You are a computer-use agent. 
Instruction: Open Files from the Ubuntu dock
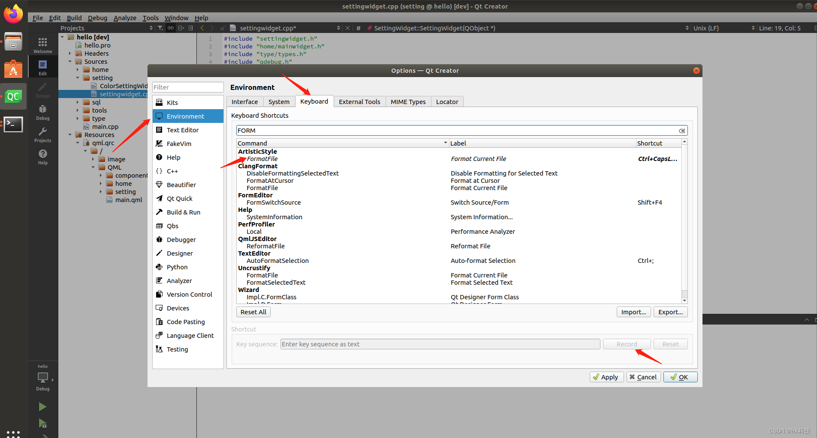13,42
